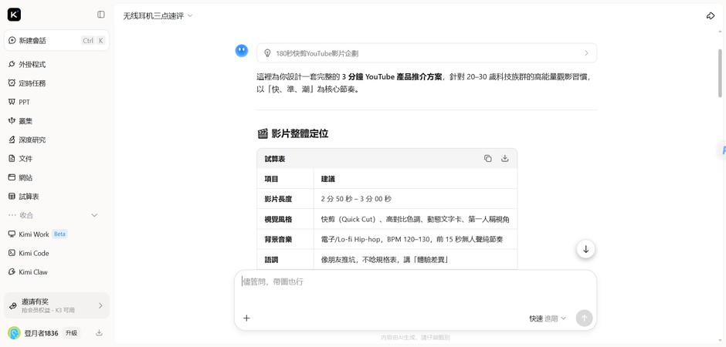Collapse the sidebar panel toggle

tap(101, 15)
